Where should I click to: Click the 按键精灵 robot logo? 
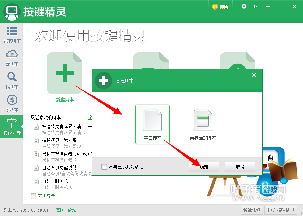tap(12, 12)
